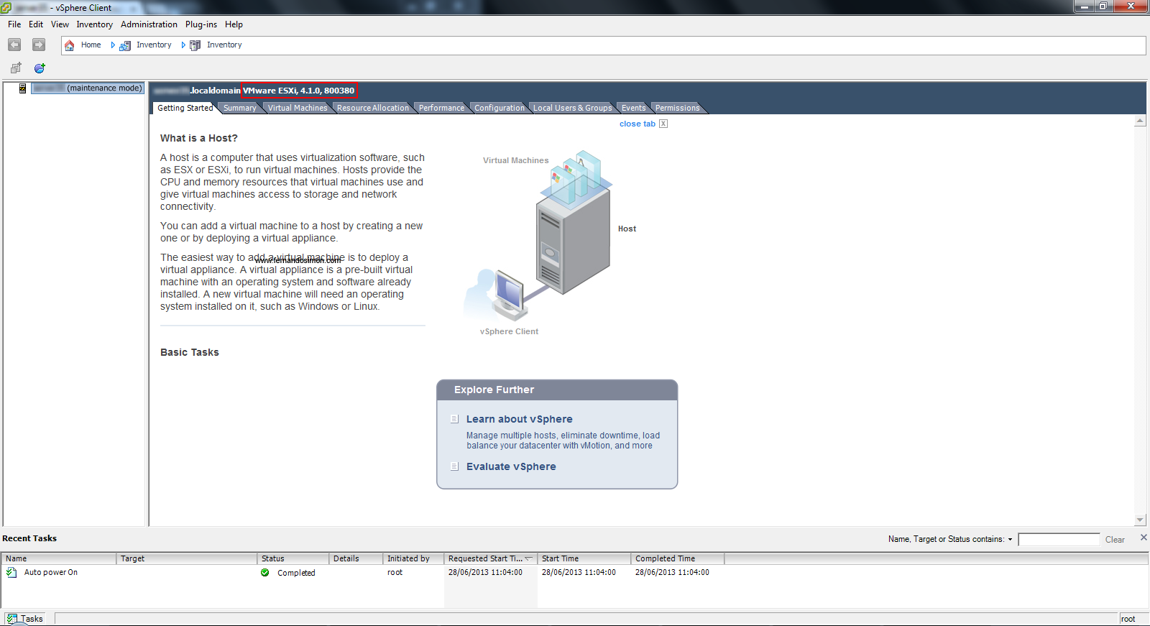Switch to the Resource Allocation tab

[373, 108]
